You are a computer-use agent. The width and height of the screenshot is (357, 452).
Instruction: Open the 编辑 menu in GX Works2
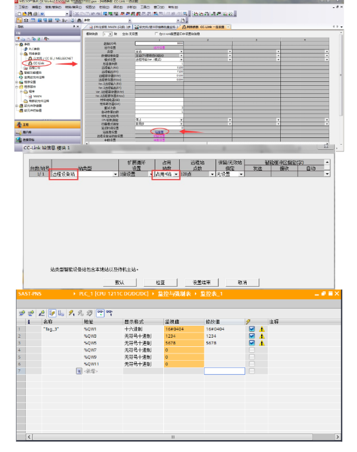point(36,7)
